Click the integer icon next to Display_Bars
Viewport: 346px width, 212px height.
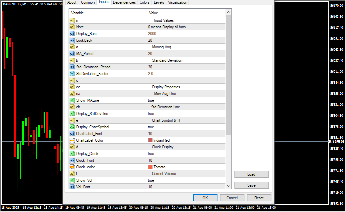(x=72, y=34)
